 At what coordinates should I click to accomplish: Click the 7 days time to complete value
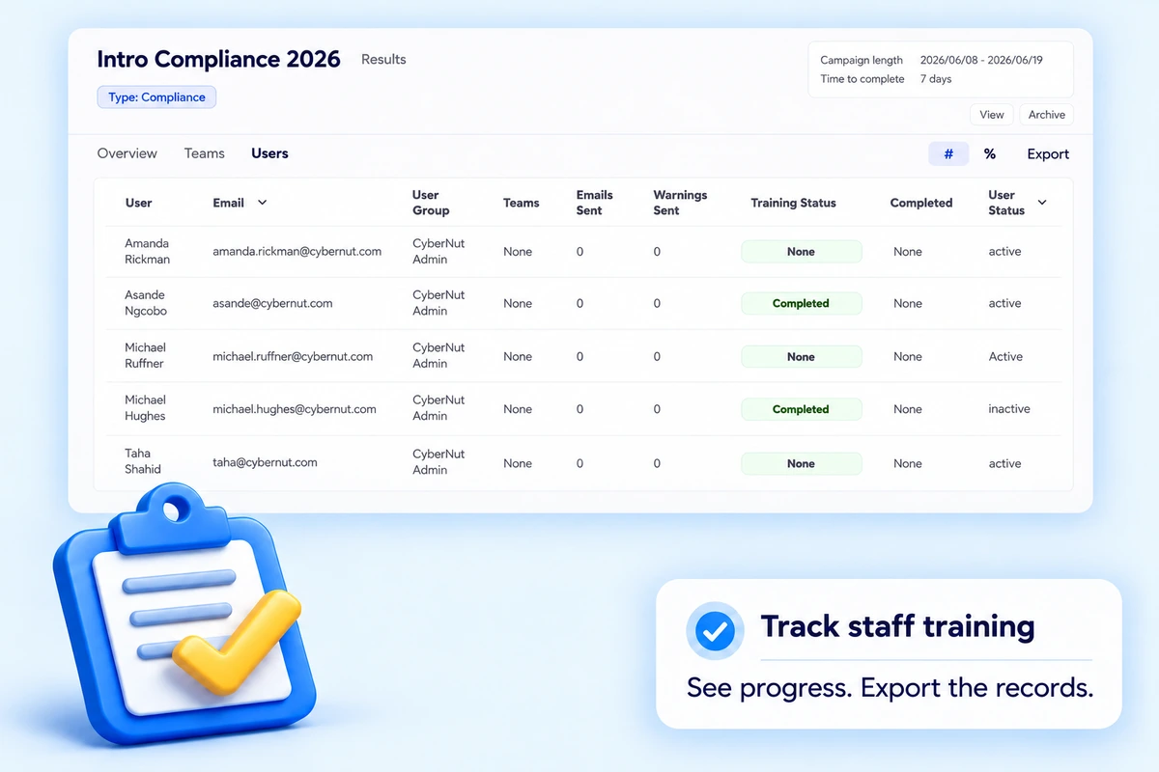[936, 79]
